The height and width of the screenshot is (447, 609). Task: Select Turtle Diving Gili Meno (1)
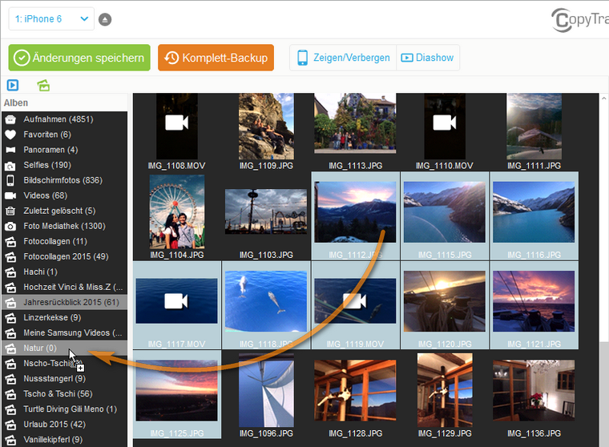(64, 409)
